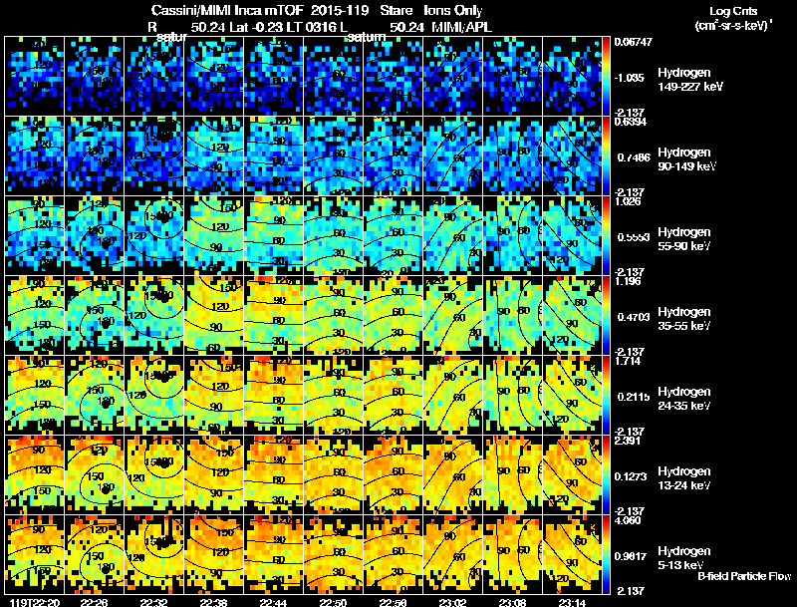Viewport: 797px width, 607px height.
Task: Open the 90-149 keV panel at 23:02
Action: 453,155
